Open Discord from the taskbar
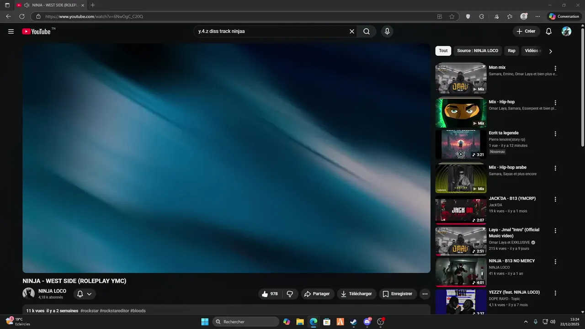Image resolution: width=585 pixels, height=329 pixels. pos(367,322)
